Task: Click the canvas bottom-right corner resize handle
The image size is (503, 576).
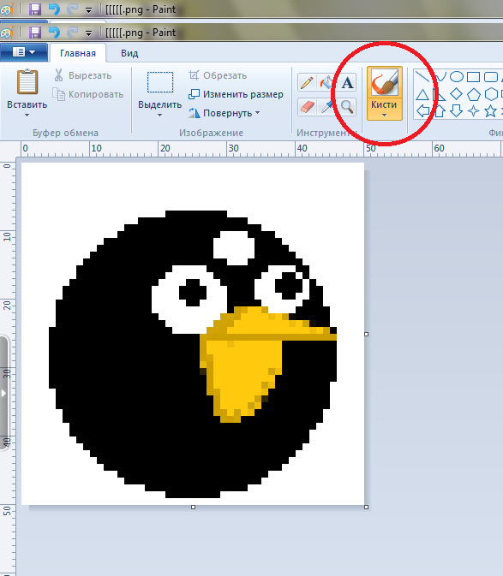Action: pos(366,507)
